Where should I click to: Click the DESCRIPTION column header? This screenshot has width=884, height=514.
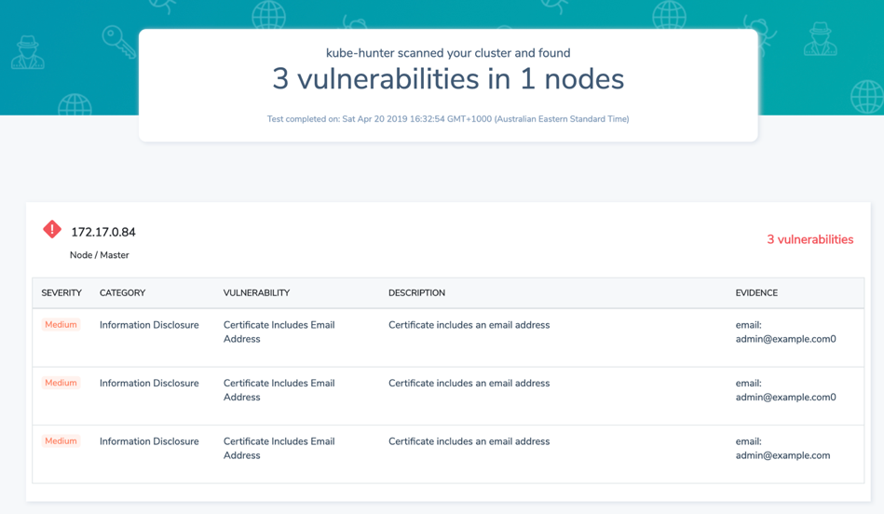tap(416, 292)
